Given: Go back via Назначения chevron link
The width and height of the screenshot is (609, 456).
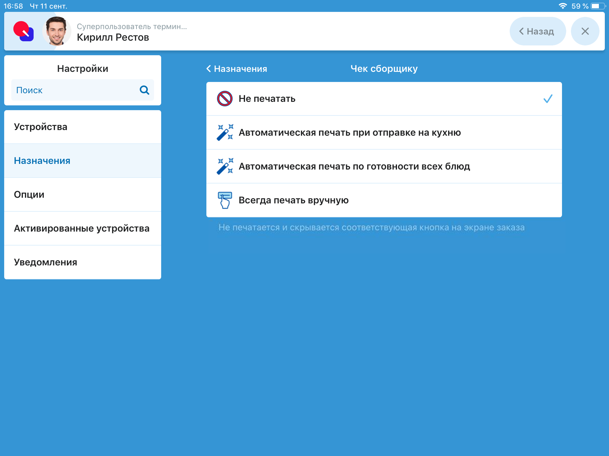Looking at the screenshot, I should click(237, 69).
